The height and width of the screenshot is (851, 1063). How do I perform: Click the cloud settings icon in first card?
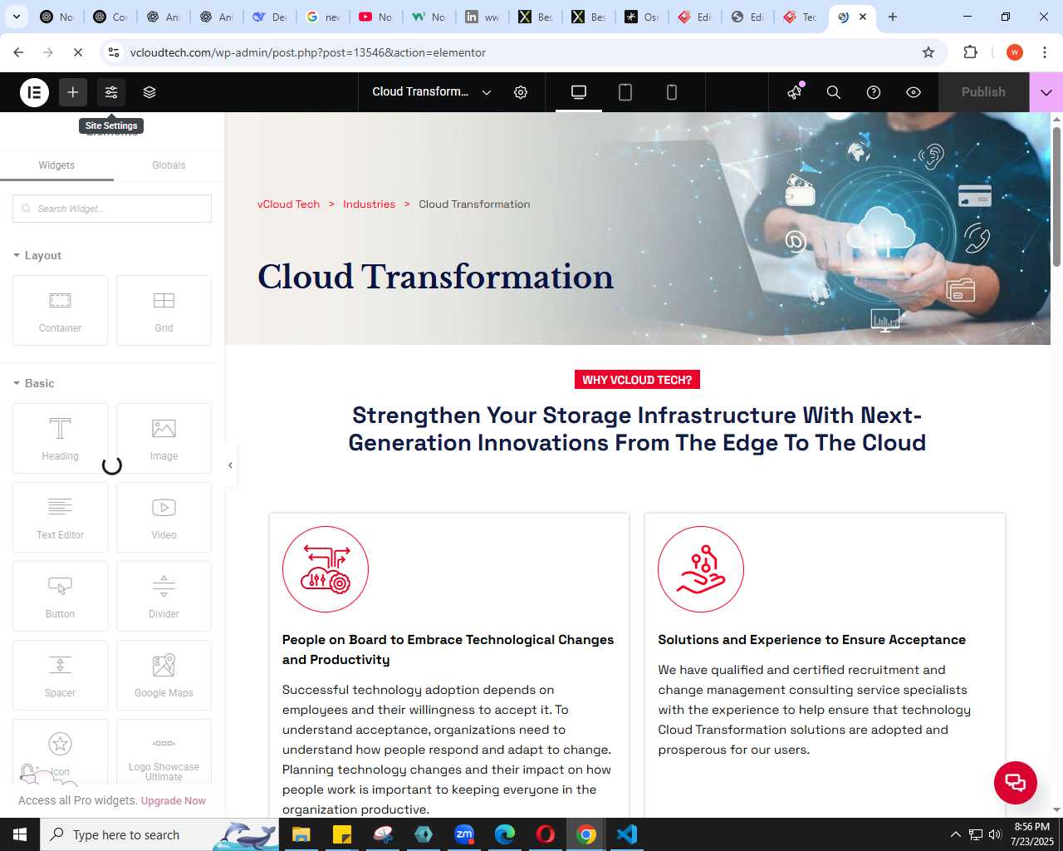[326, 569]
